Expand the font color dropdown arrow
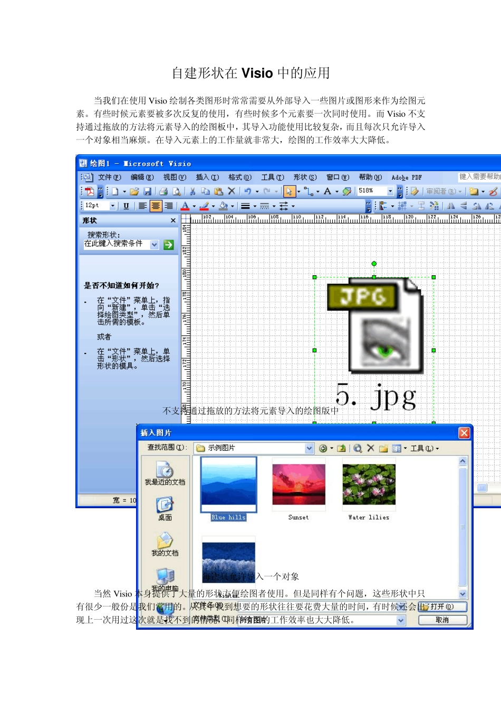This screenshot has width=501, height=710. click(194, 207)
